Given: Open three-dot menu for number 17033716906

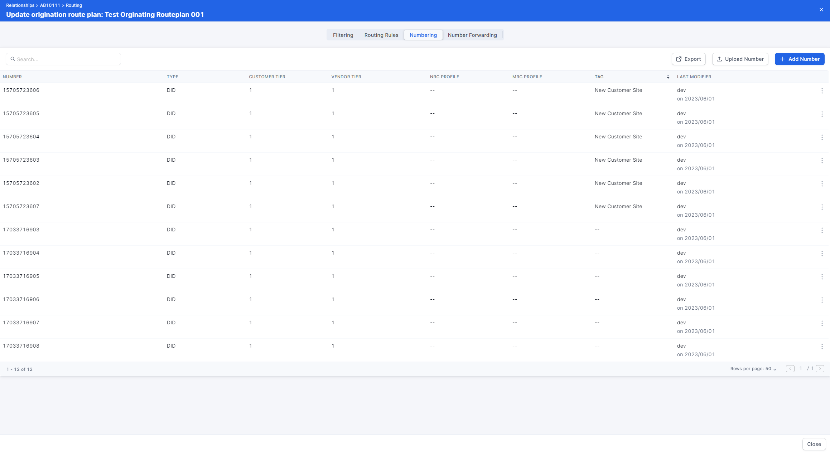Looking at the screenshot, I should [x=822, y=300].
